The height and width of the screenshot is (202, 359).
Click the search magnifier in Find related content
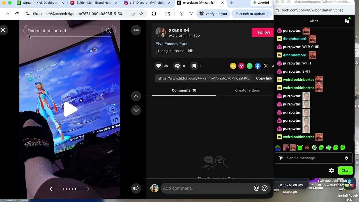click(109, 31)
